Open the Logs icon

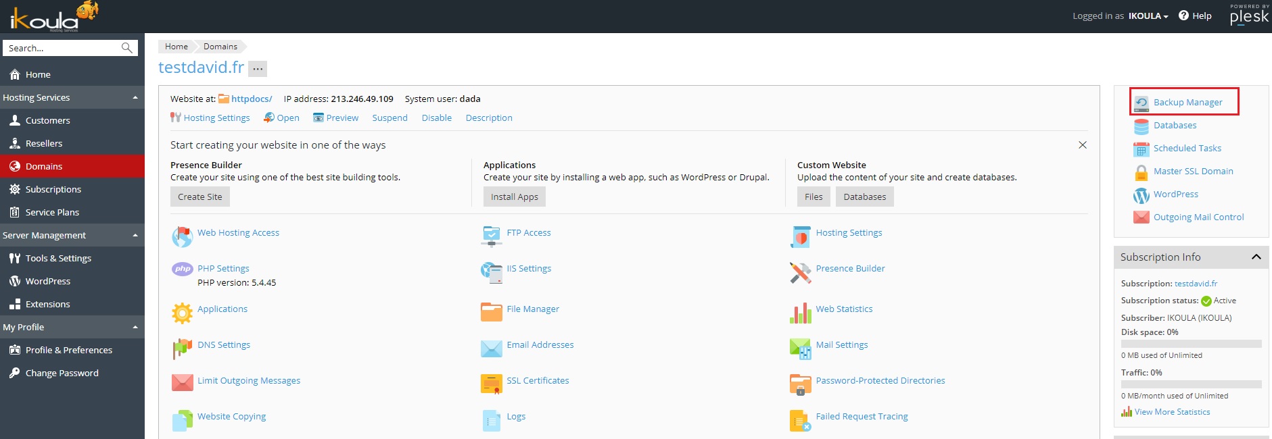(x=492, y=420)
